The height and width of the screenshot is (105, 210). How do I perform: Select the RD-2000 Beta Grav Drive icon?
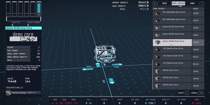tap(158, 13)
